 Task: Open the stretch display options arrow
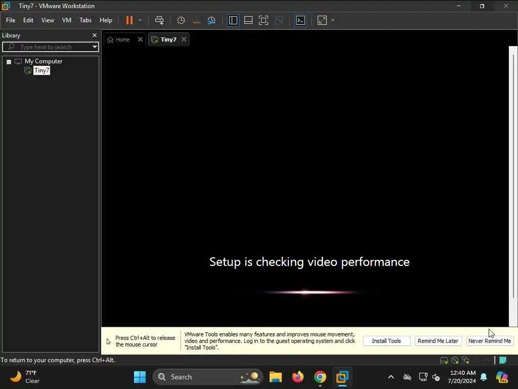(x=333, y=20)
